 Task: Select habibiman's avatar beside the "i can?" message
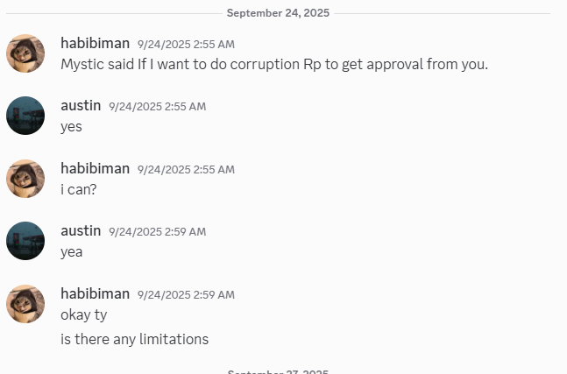25,179
